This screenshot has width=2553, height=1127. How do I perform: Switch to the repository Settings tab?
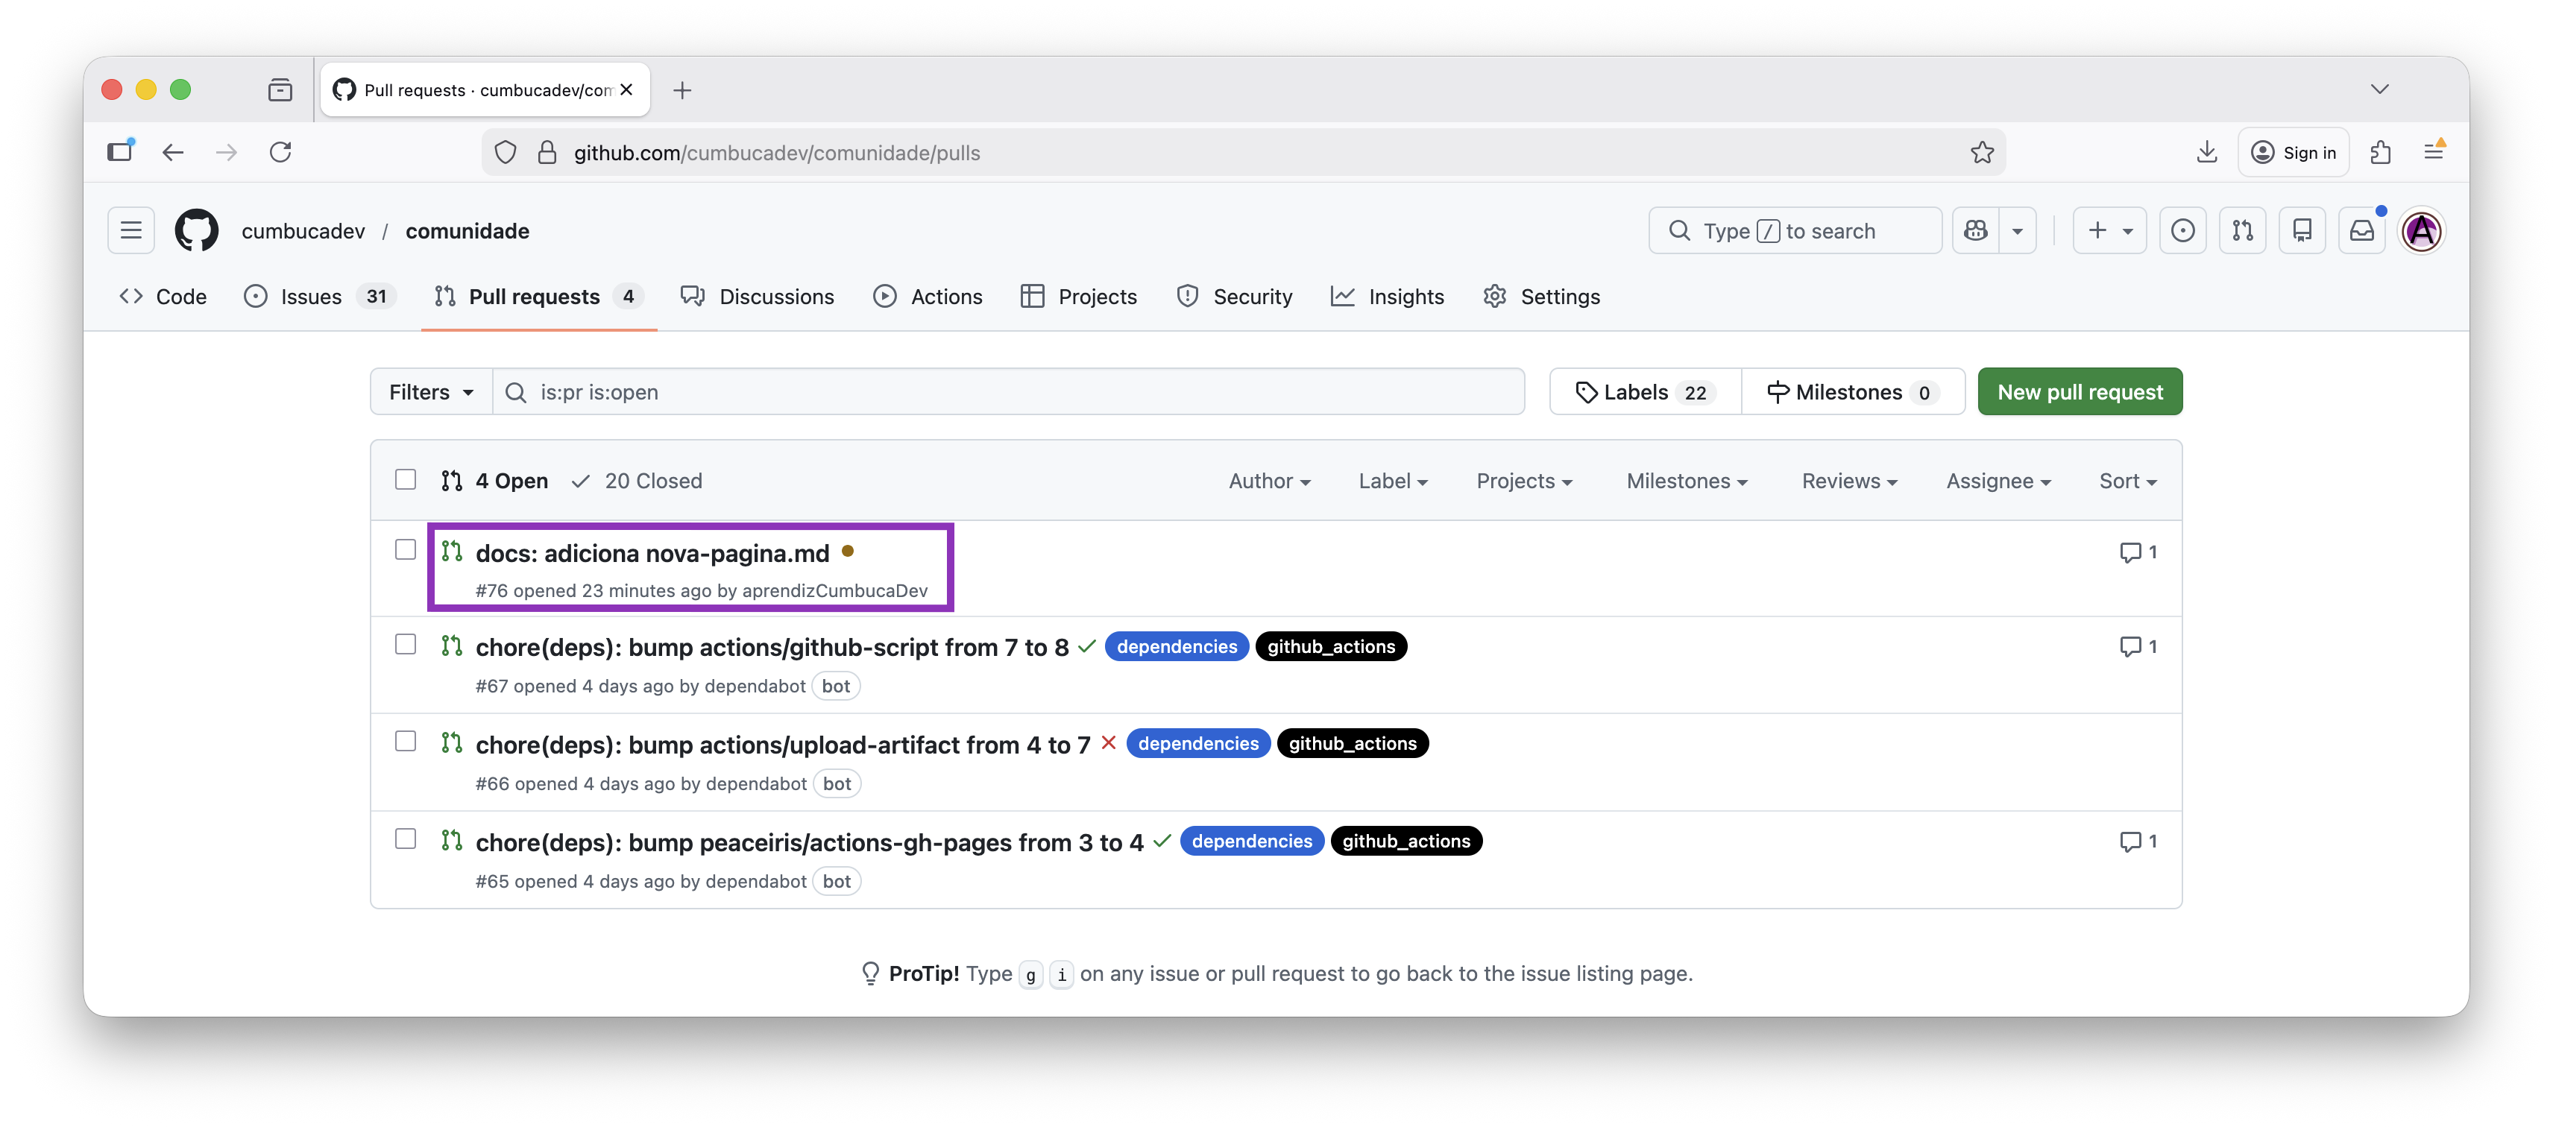pyautogui.click(x=1541, y=297)
